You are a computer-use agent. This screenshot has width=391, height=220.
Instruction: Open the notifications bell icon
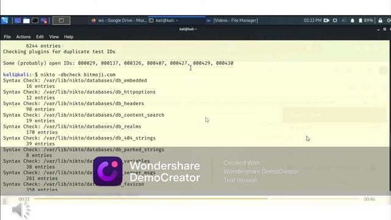click(x=353, y=20)
